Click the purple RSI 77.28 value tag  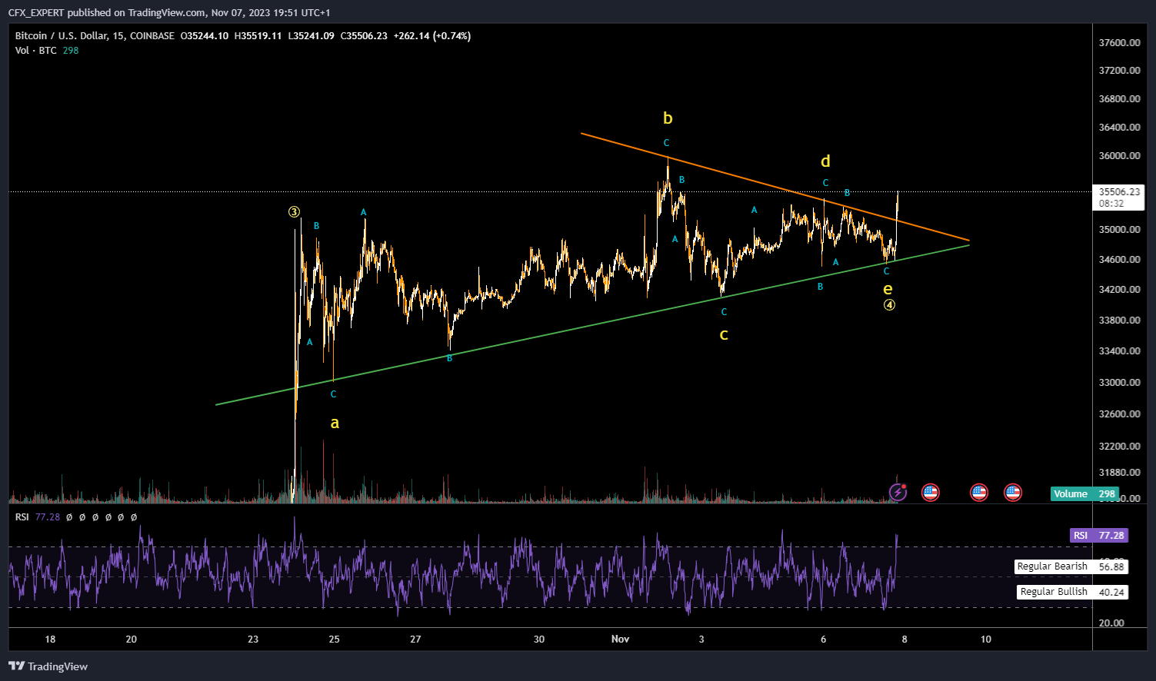[x=1098, y=535]
